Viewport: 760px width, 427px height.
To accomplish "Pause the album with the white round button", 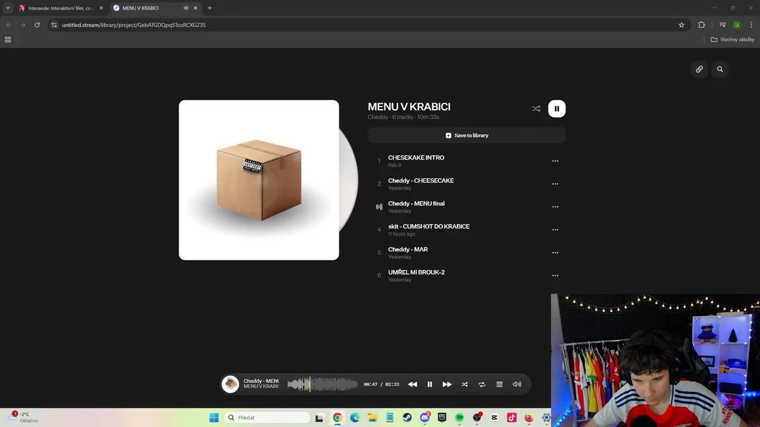I will tap(556, 109).
